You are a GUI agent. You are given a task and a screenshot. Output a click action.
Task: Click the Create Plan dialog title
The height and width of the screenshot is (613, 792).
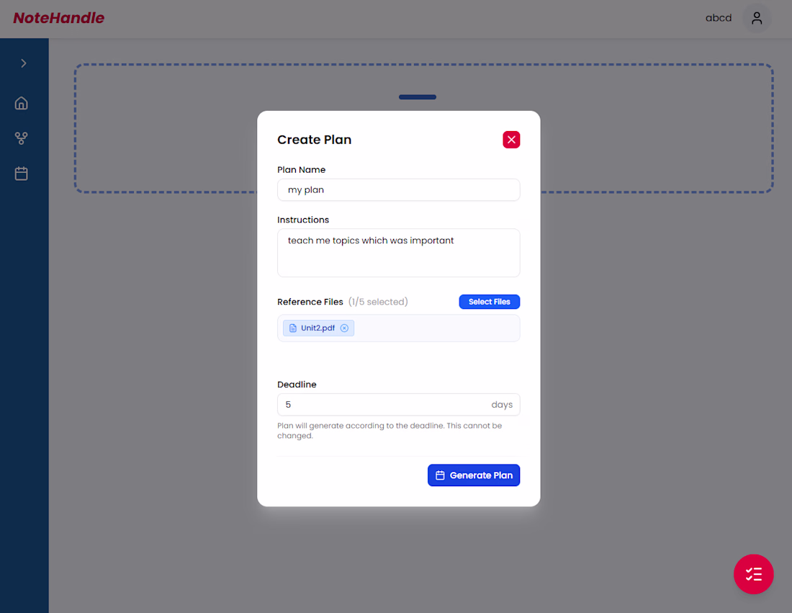(314, 140)
